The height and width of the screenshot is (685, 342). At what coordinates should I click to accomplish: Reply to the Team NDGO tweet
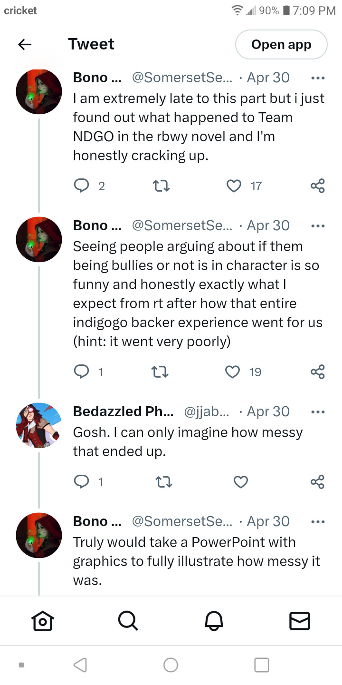point(82,186)
